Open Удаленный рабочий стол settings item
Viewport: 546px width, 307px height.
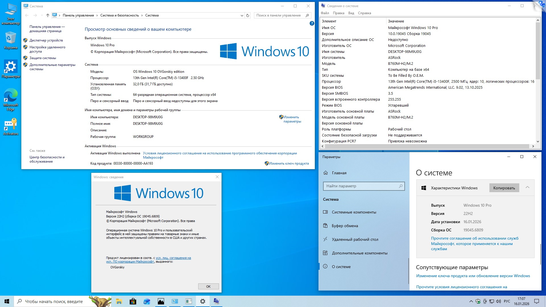click(355, 239)
